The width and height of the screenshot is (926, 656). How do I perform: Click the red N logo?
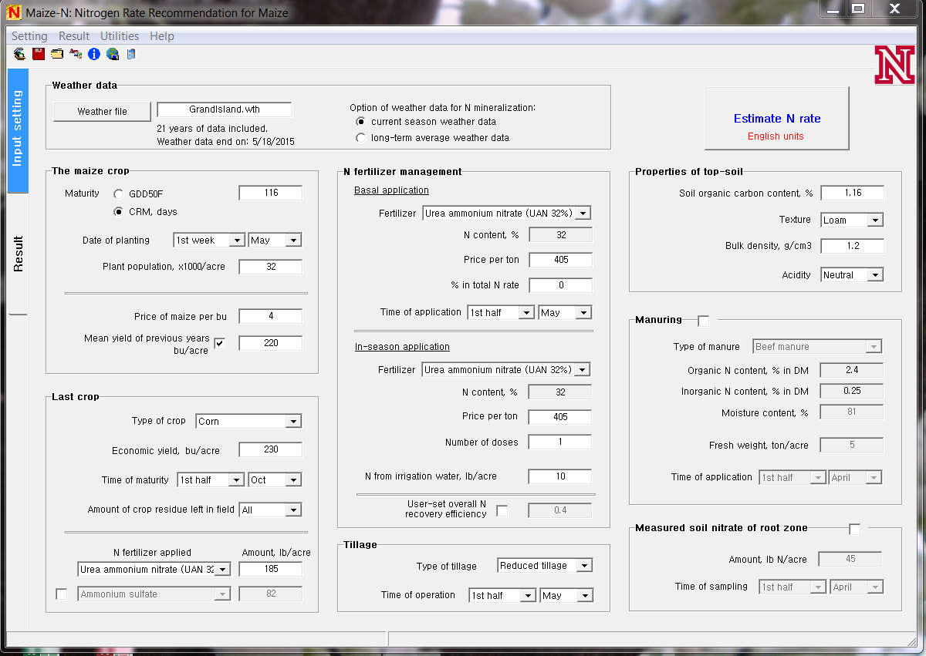coord(894,65)
